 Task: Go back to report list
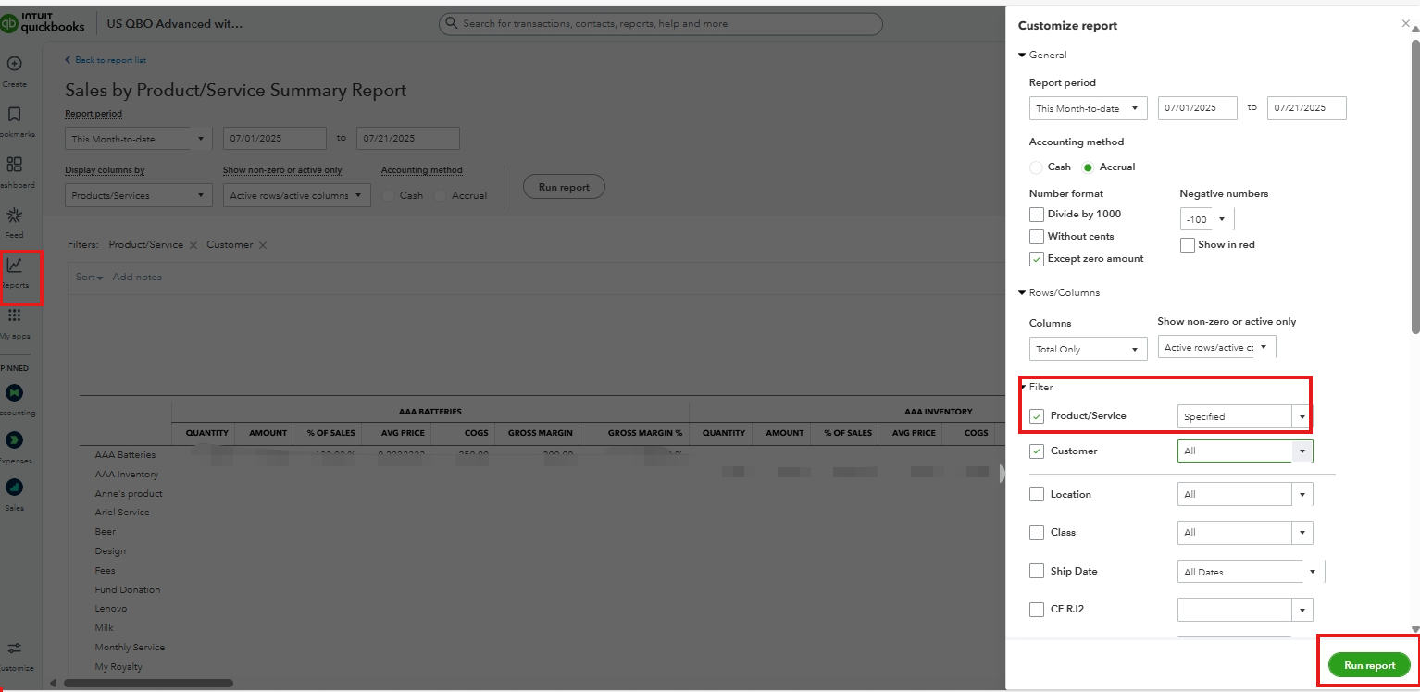click(106, 60)
